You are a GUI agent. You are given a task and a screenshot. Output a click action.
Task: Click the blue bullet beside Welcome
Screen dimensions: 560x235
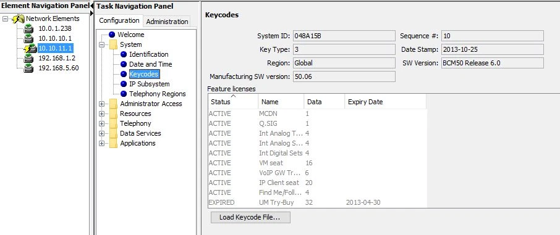(112, 35)
